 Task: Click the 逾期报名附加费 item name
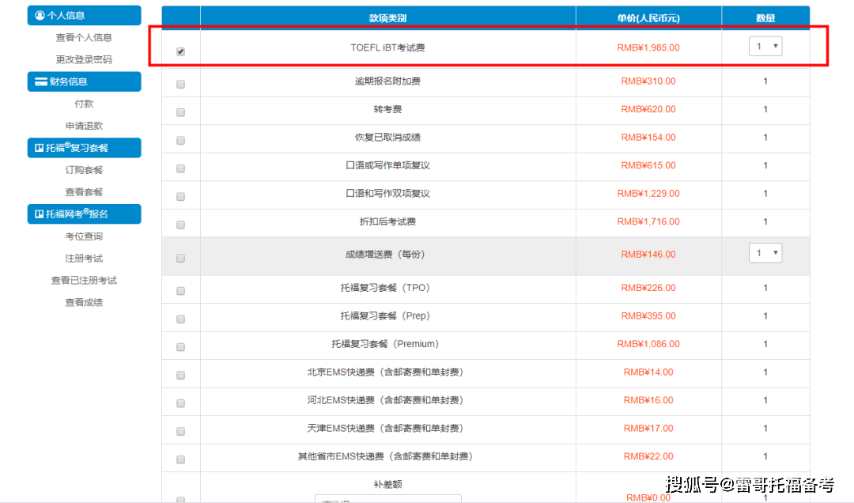click(387, 81)
